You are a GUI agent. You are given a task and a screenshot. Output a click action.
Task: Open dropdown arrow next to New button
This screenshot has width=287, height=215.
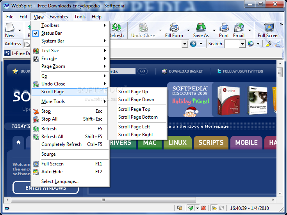pos(20,30)
